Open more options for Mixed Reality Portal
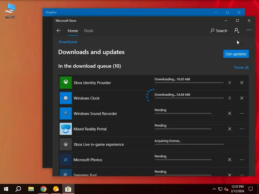This screenshot has height=194, width=259. click(242, 129)
